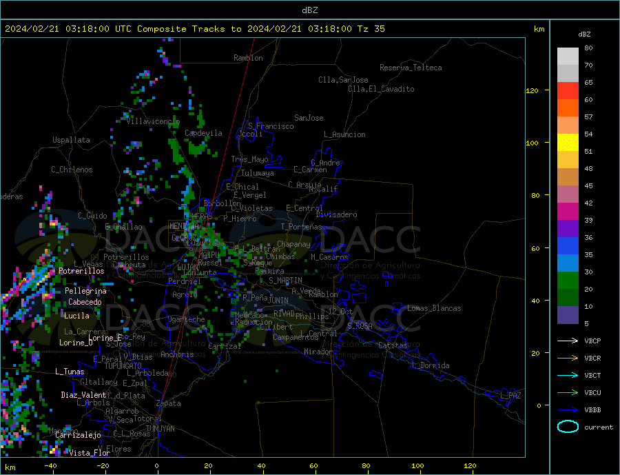Click the dBZ label above the color scale
Image resolution: width=620 pixels, height=475 pixels.
click(584, 34)
